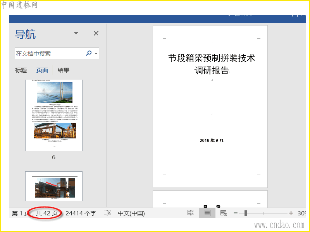Select the page 6 thumbnail
Screen dimensions: 310x232
click(54, 115)
